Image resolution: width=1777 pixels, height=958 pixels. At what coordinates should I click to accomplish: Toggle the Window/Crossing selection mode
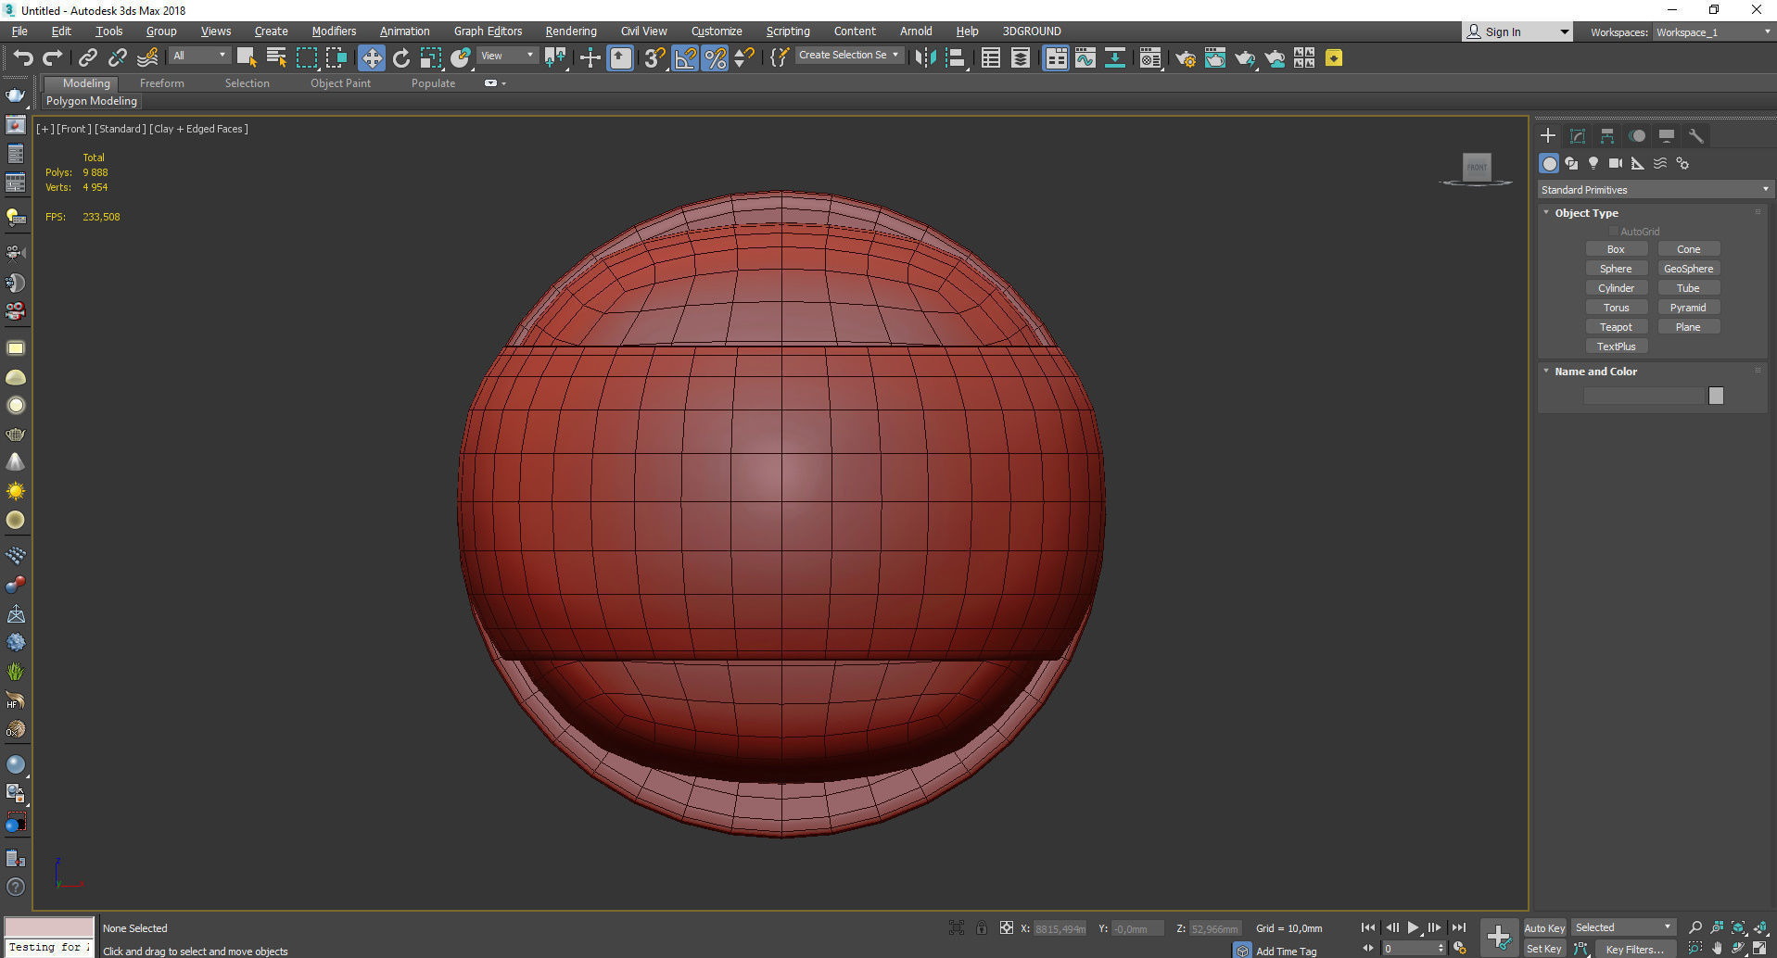(336, 58)
